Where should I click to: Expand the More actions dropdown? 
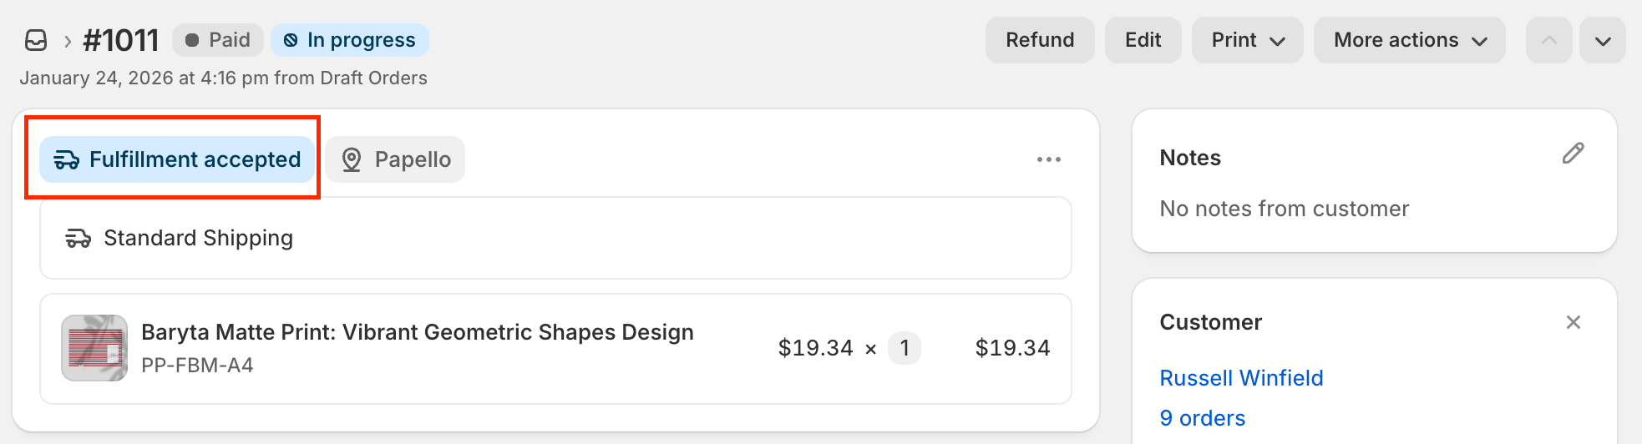pyautogui.click(x=1409, y=40)
